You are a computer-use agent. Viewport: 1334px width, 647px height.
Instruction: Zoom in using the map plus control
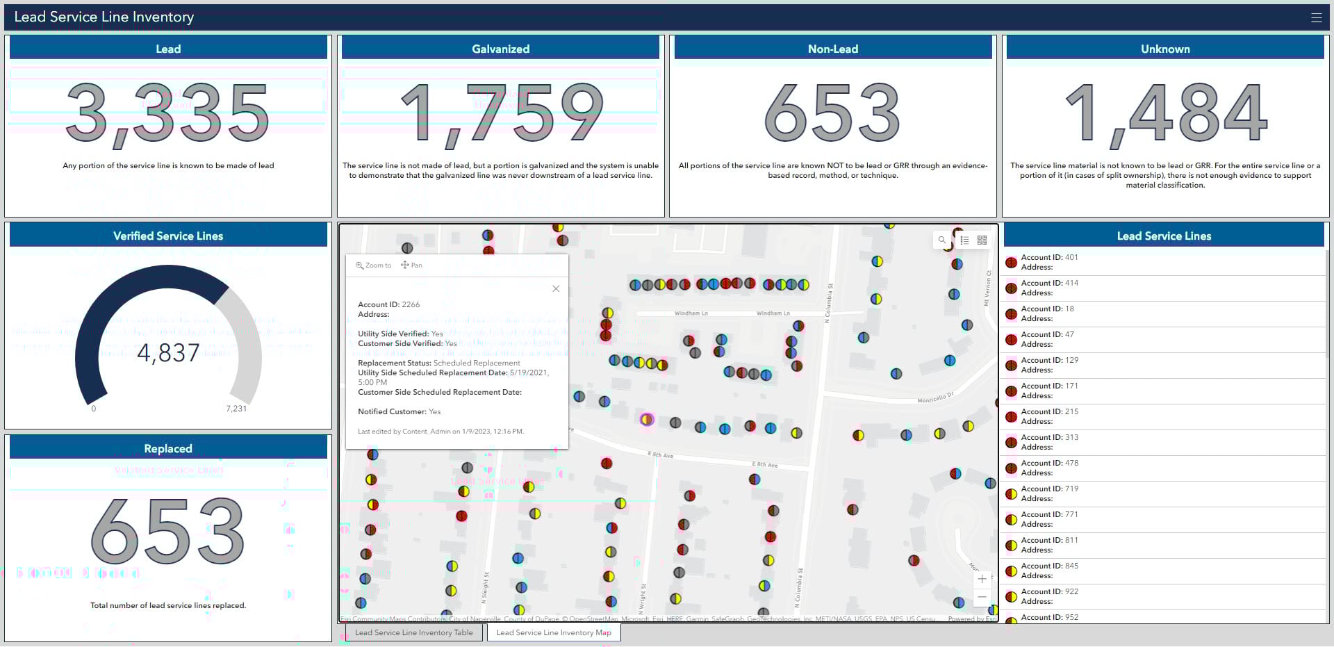coord(982,578)
